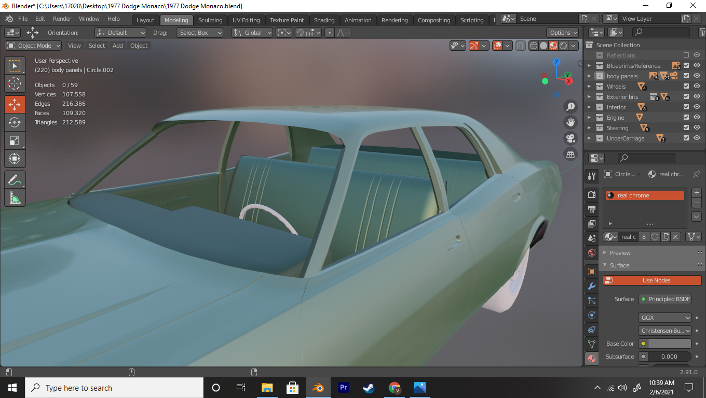Switch to the Shading workspace tab

pos(324,20)
